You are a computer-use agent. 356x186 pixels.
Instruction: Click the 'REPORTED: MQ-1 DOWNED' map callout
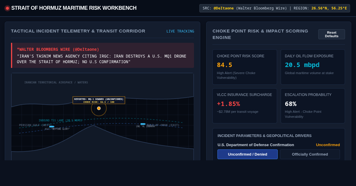click(x=99, y=100)
